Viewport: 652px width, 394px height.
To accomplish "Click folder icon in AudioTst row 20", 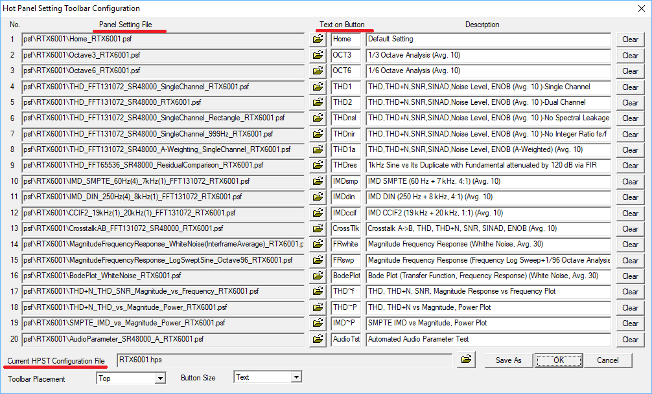I will pos(318,340).
